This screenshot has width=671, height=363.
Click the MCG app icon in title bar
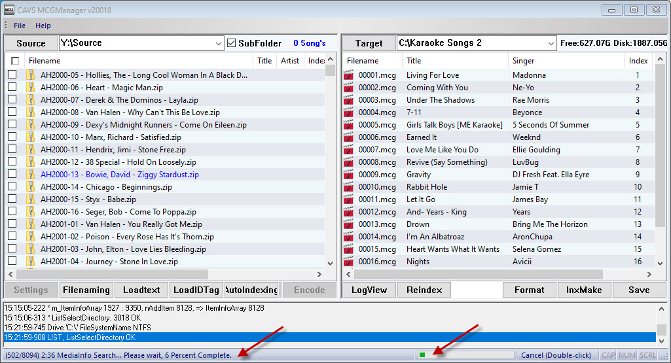click(x=9, y=10)
